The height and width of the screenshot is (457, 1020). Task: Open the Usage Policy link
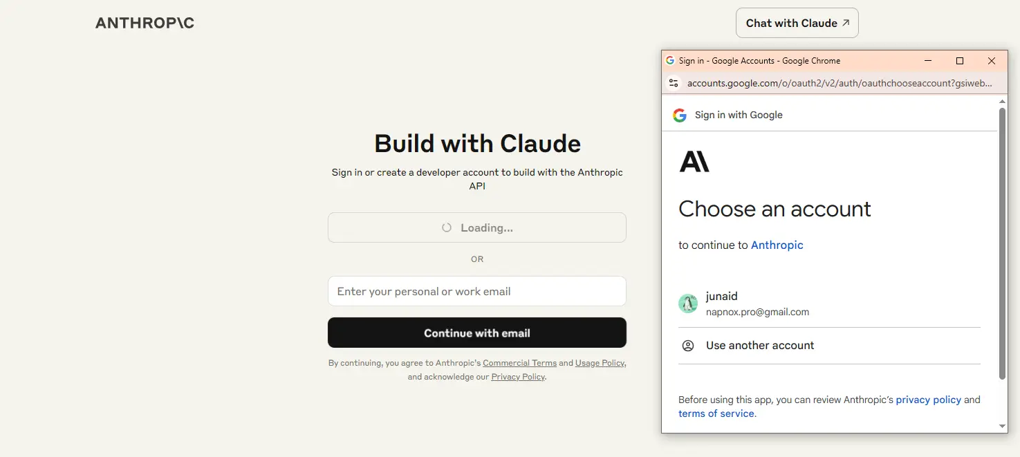[600, 363]
